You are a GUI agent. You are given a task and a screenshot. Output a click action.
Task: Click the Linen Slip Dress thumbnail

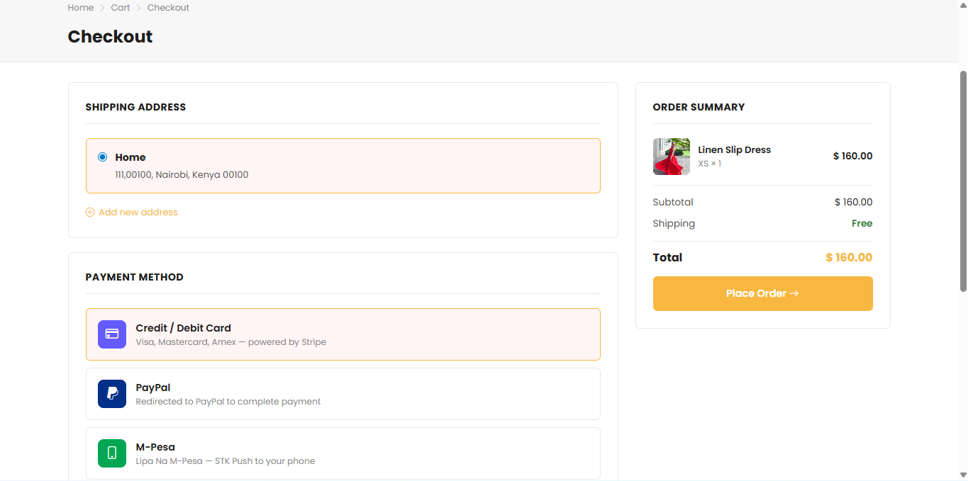click(671, 157)
